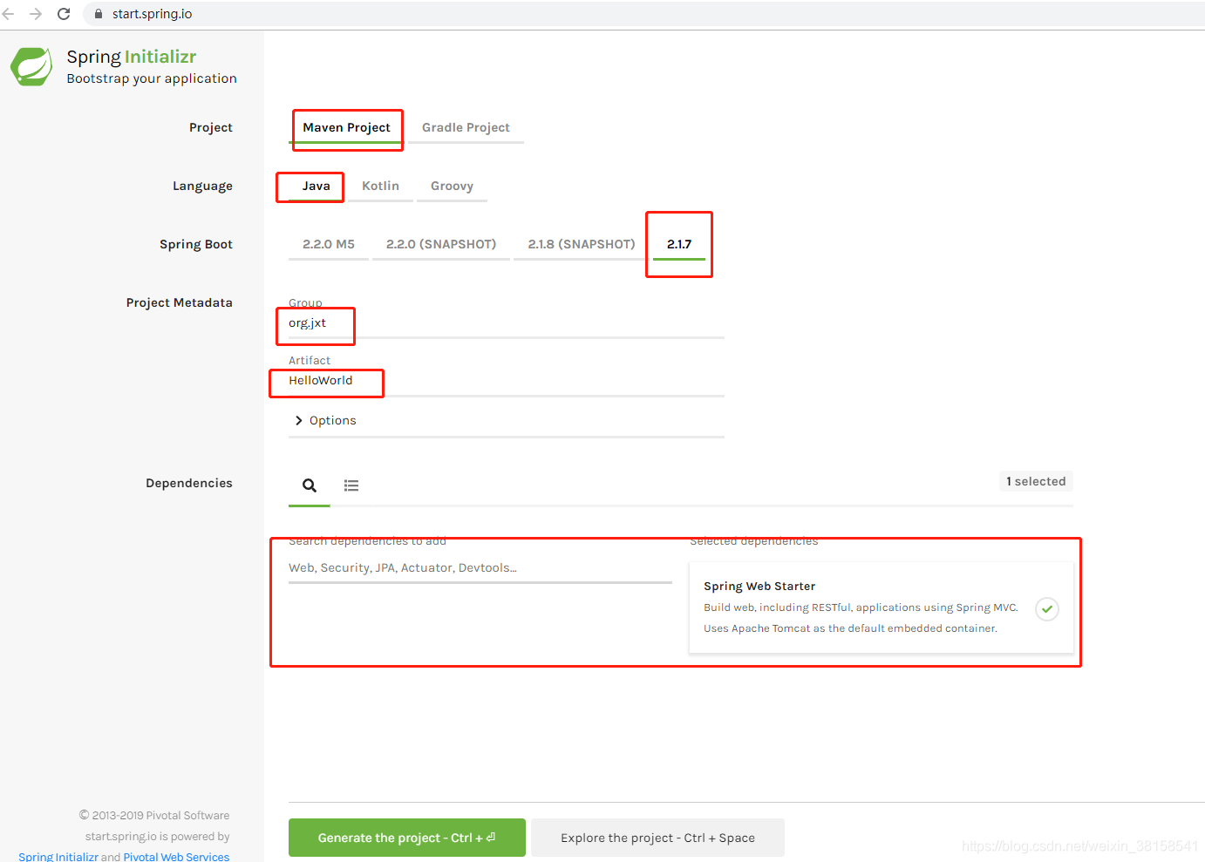This screenshot has width=1205, height=862.
Task: Reload the page with refresh icon
Action: tap(64, 14)
